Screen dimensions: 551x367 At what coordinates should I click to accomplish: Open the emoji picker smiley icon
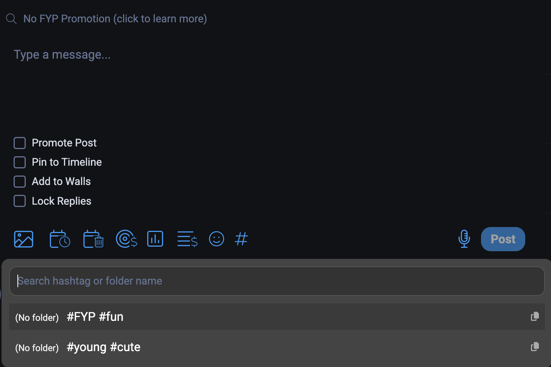pos(216,239)
